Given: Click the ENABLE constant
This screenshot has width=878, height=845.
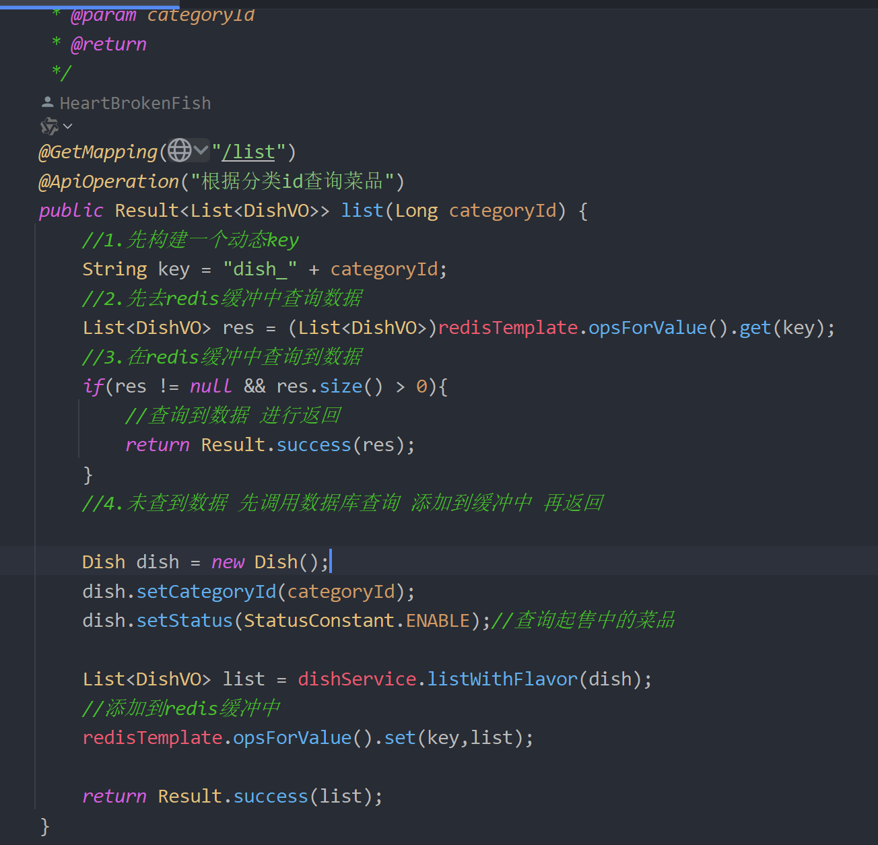Looking at the screenshot, I should [x=438, y=621].
